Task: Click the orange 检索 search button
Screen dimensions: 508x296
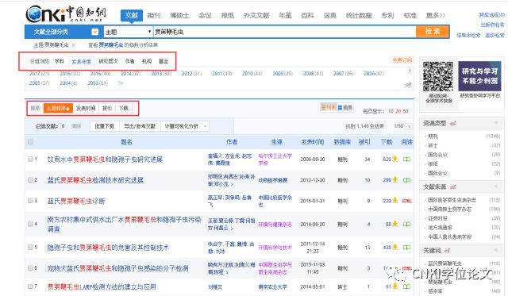Action: coord(433,32)
